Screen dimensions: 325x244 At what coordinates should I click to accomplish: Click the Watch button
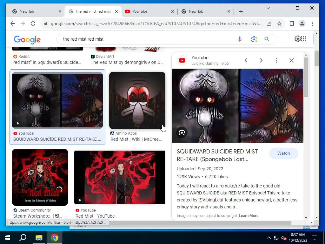[x=283, y=153]
